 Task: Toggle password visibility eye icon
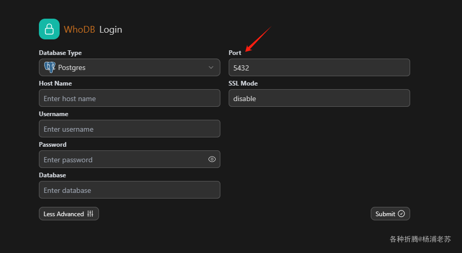[x=212, y=160]
